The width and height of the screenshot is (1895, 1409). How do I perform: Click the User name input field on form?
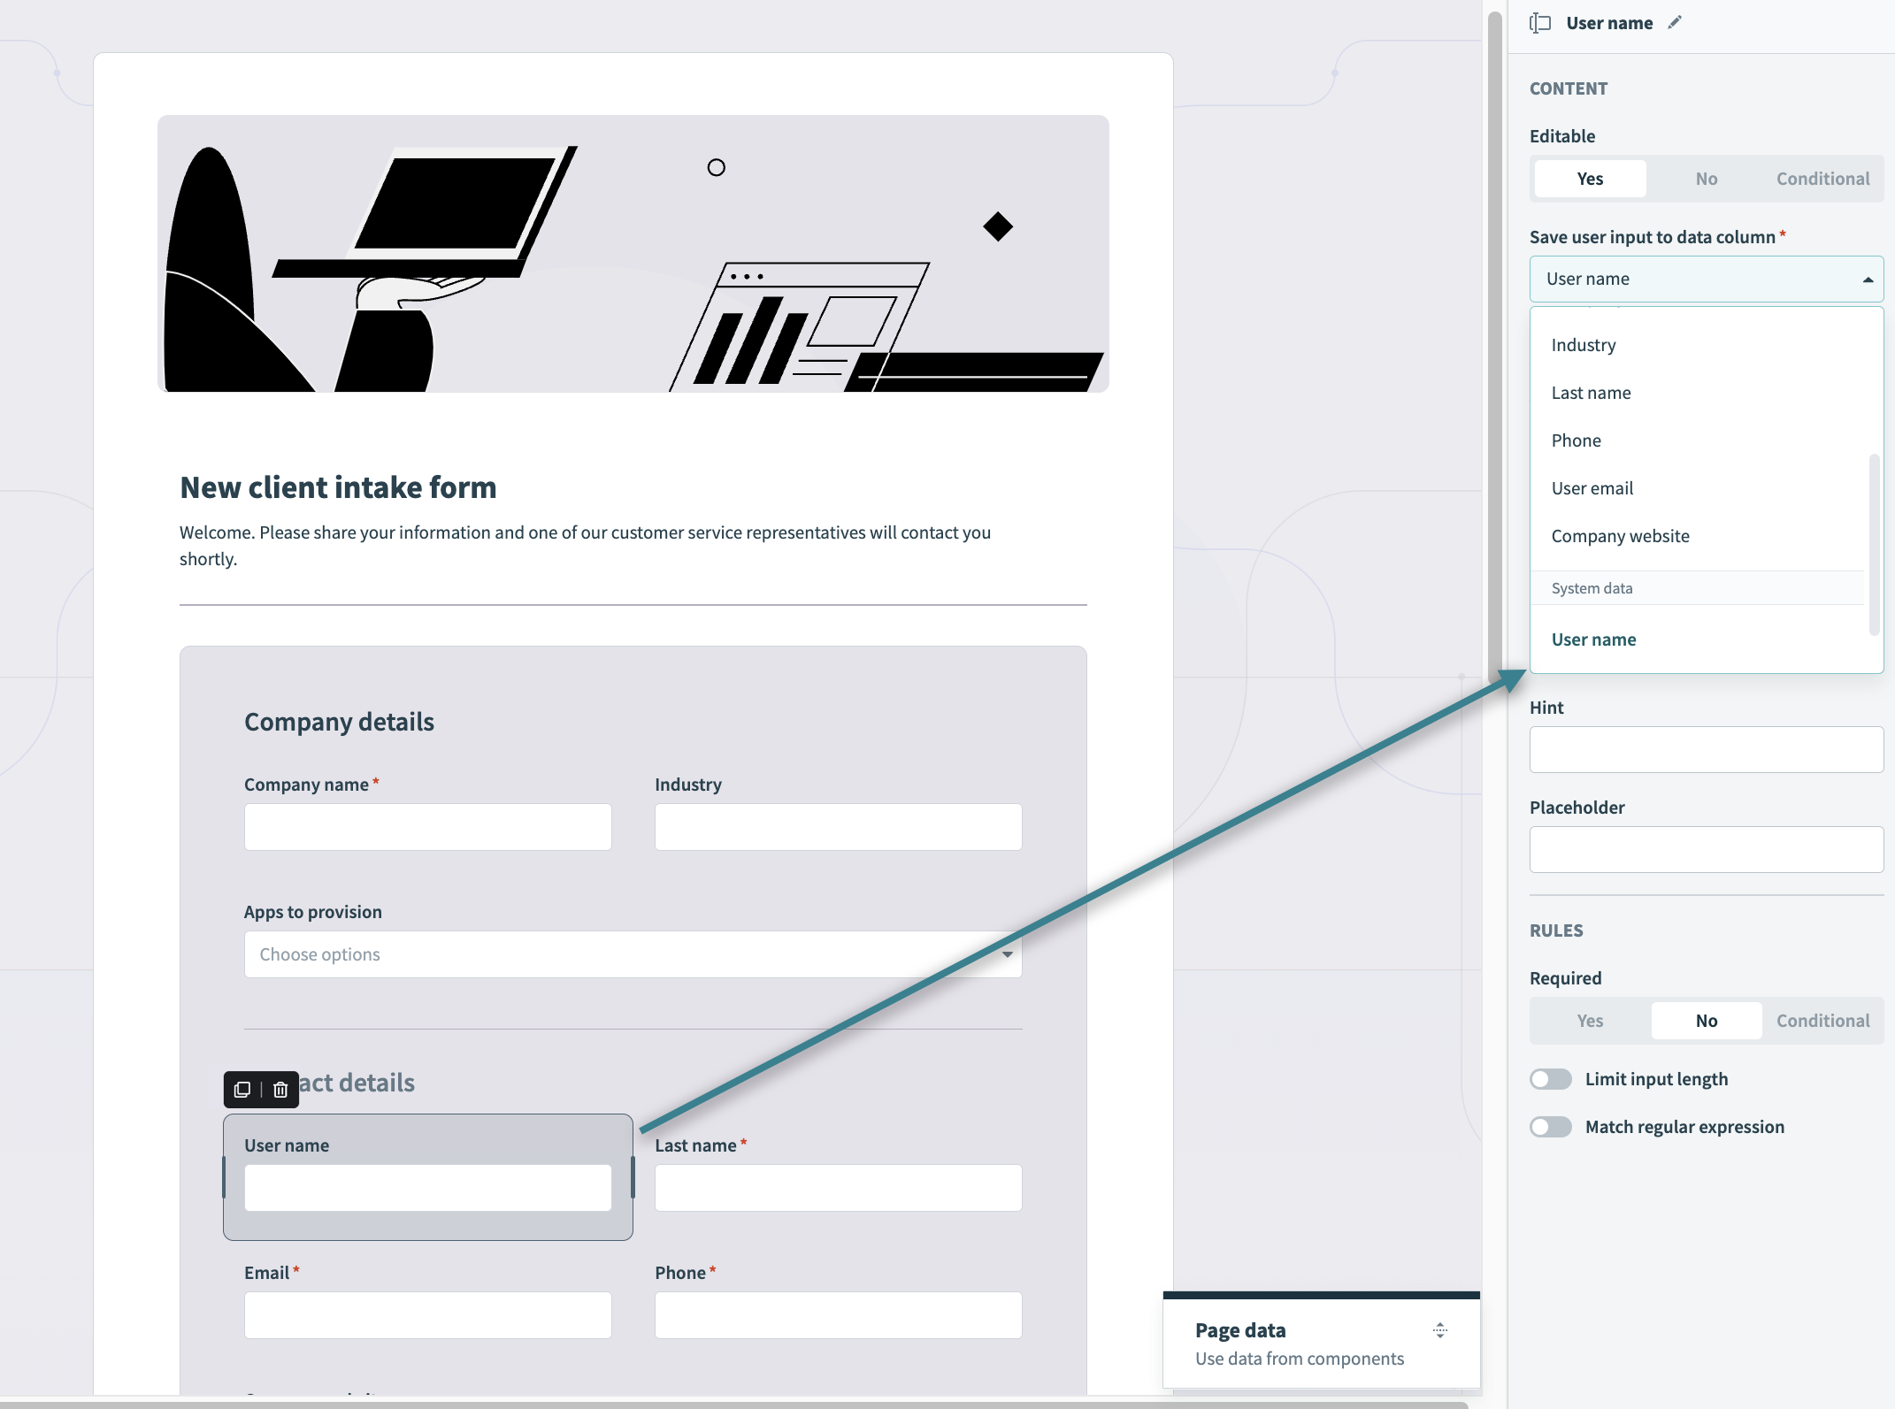pos(428,1188)
